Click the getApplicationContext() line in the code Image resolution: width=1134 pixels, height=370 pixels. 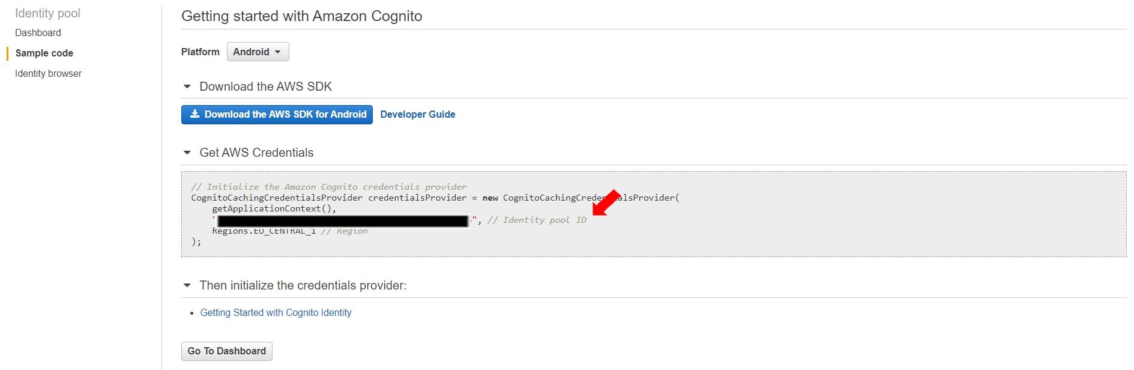click(x=274, y=209)
